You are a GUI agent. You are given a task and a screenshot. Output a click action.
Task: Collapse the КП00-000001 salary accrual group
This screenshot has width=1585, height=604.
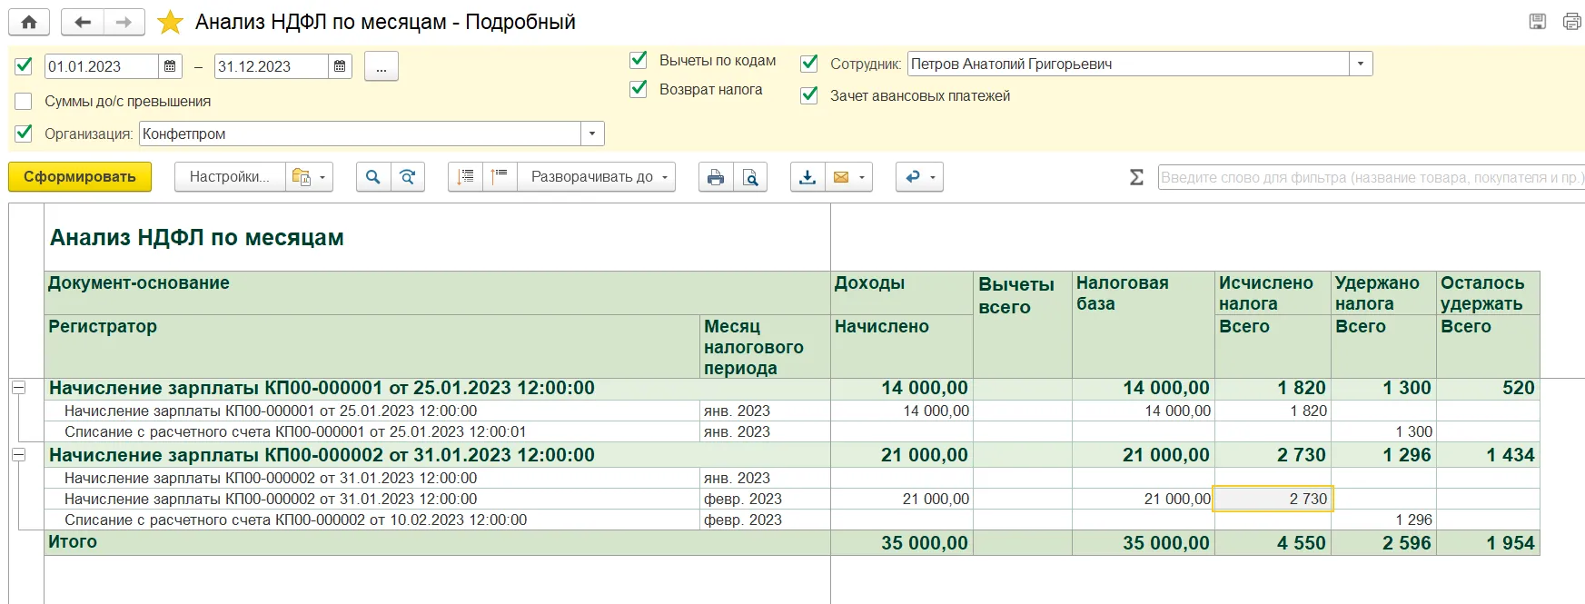point(18,388)
